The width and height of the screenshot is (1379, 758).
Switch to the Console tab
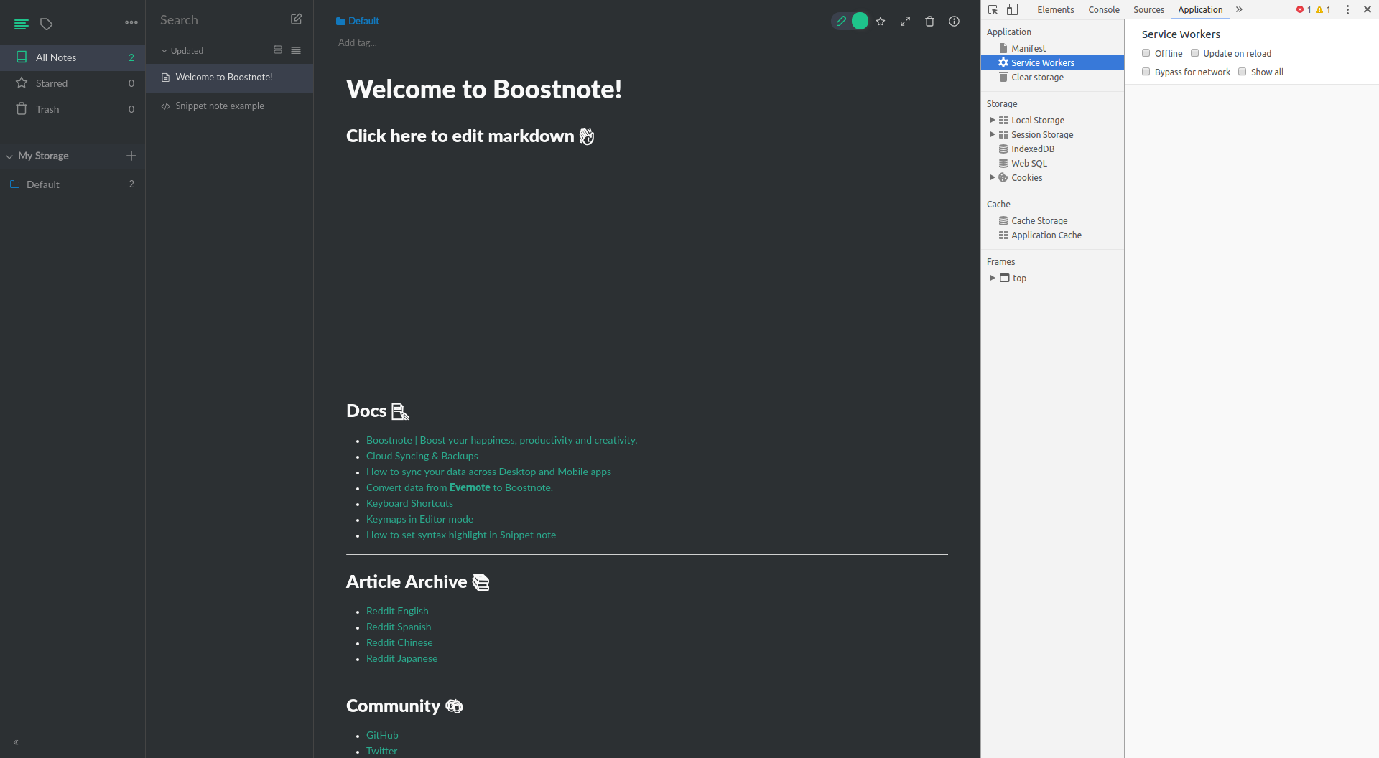tap(1104, 9)
